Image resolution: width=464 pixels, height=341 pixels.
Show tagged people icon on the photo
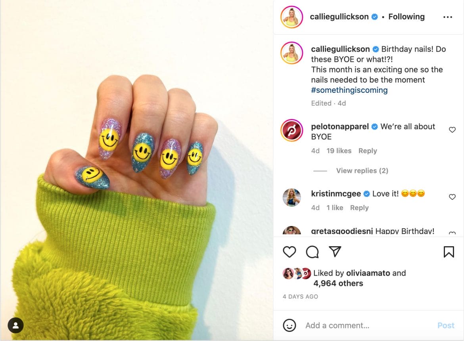[16, 325]
